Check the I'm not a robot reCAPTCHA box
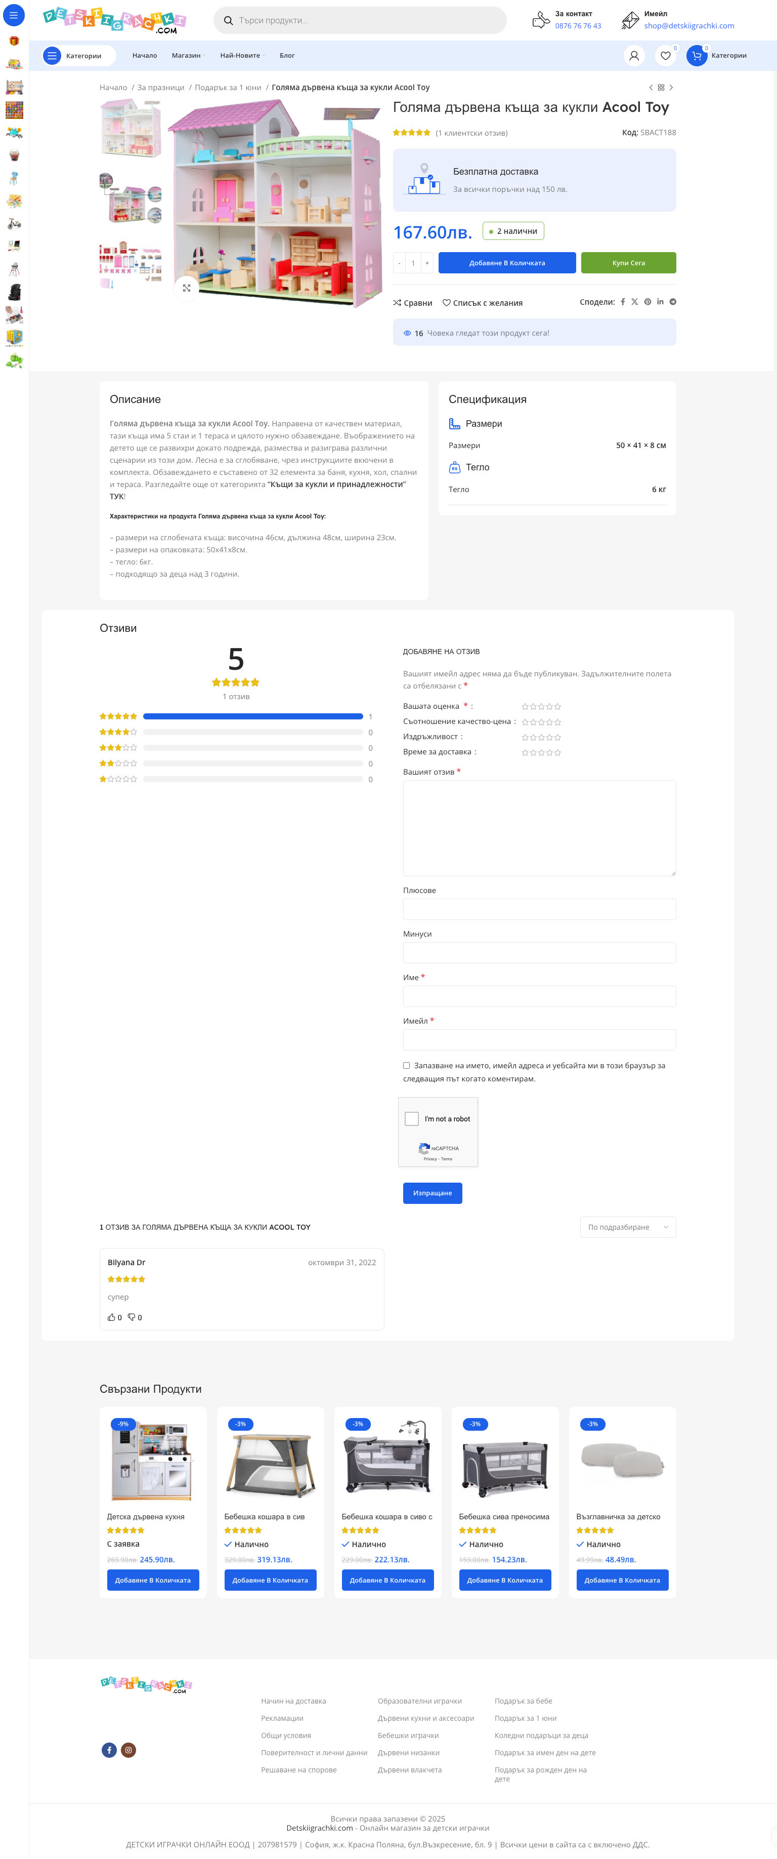This screenshot has width=777, height=1859. (412, 1118)
